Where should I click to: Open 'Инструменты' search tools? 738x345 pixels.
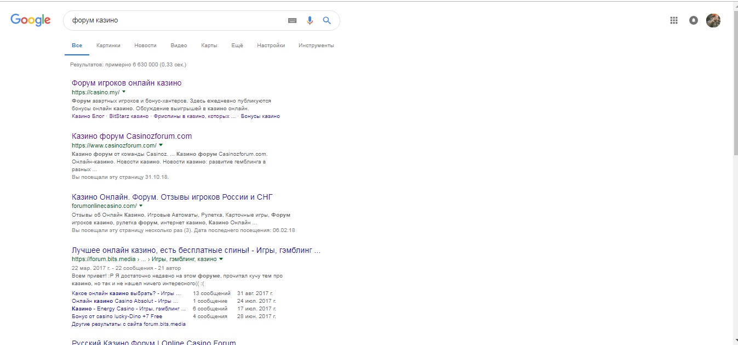[316, 46]
